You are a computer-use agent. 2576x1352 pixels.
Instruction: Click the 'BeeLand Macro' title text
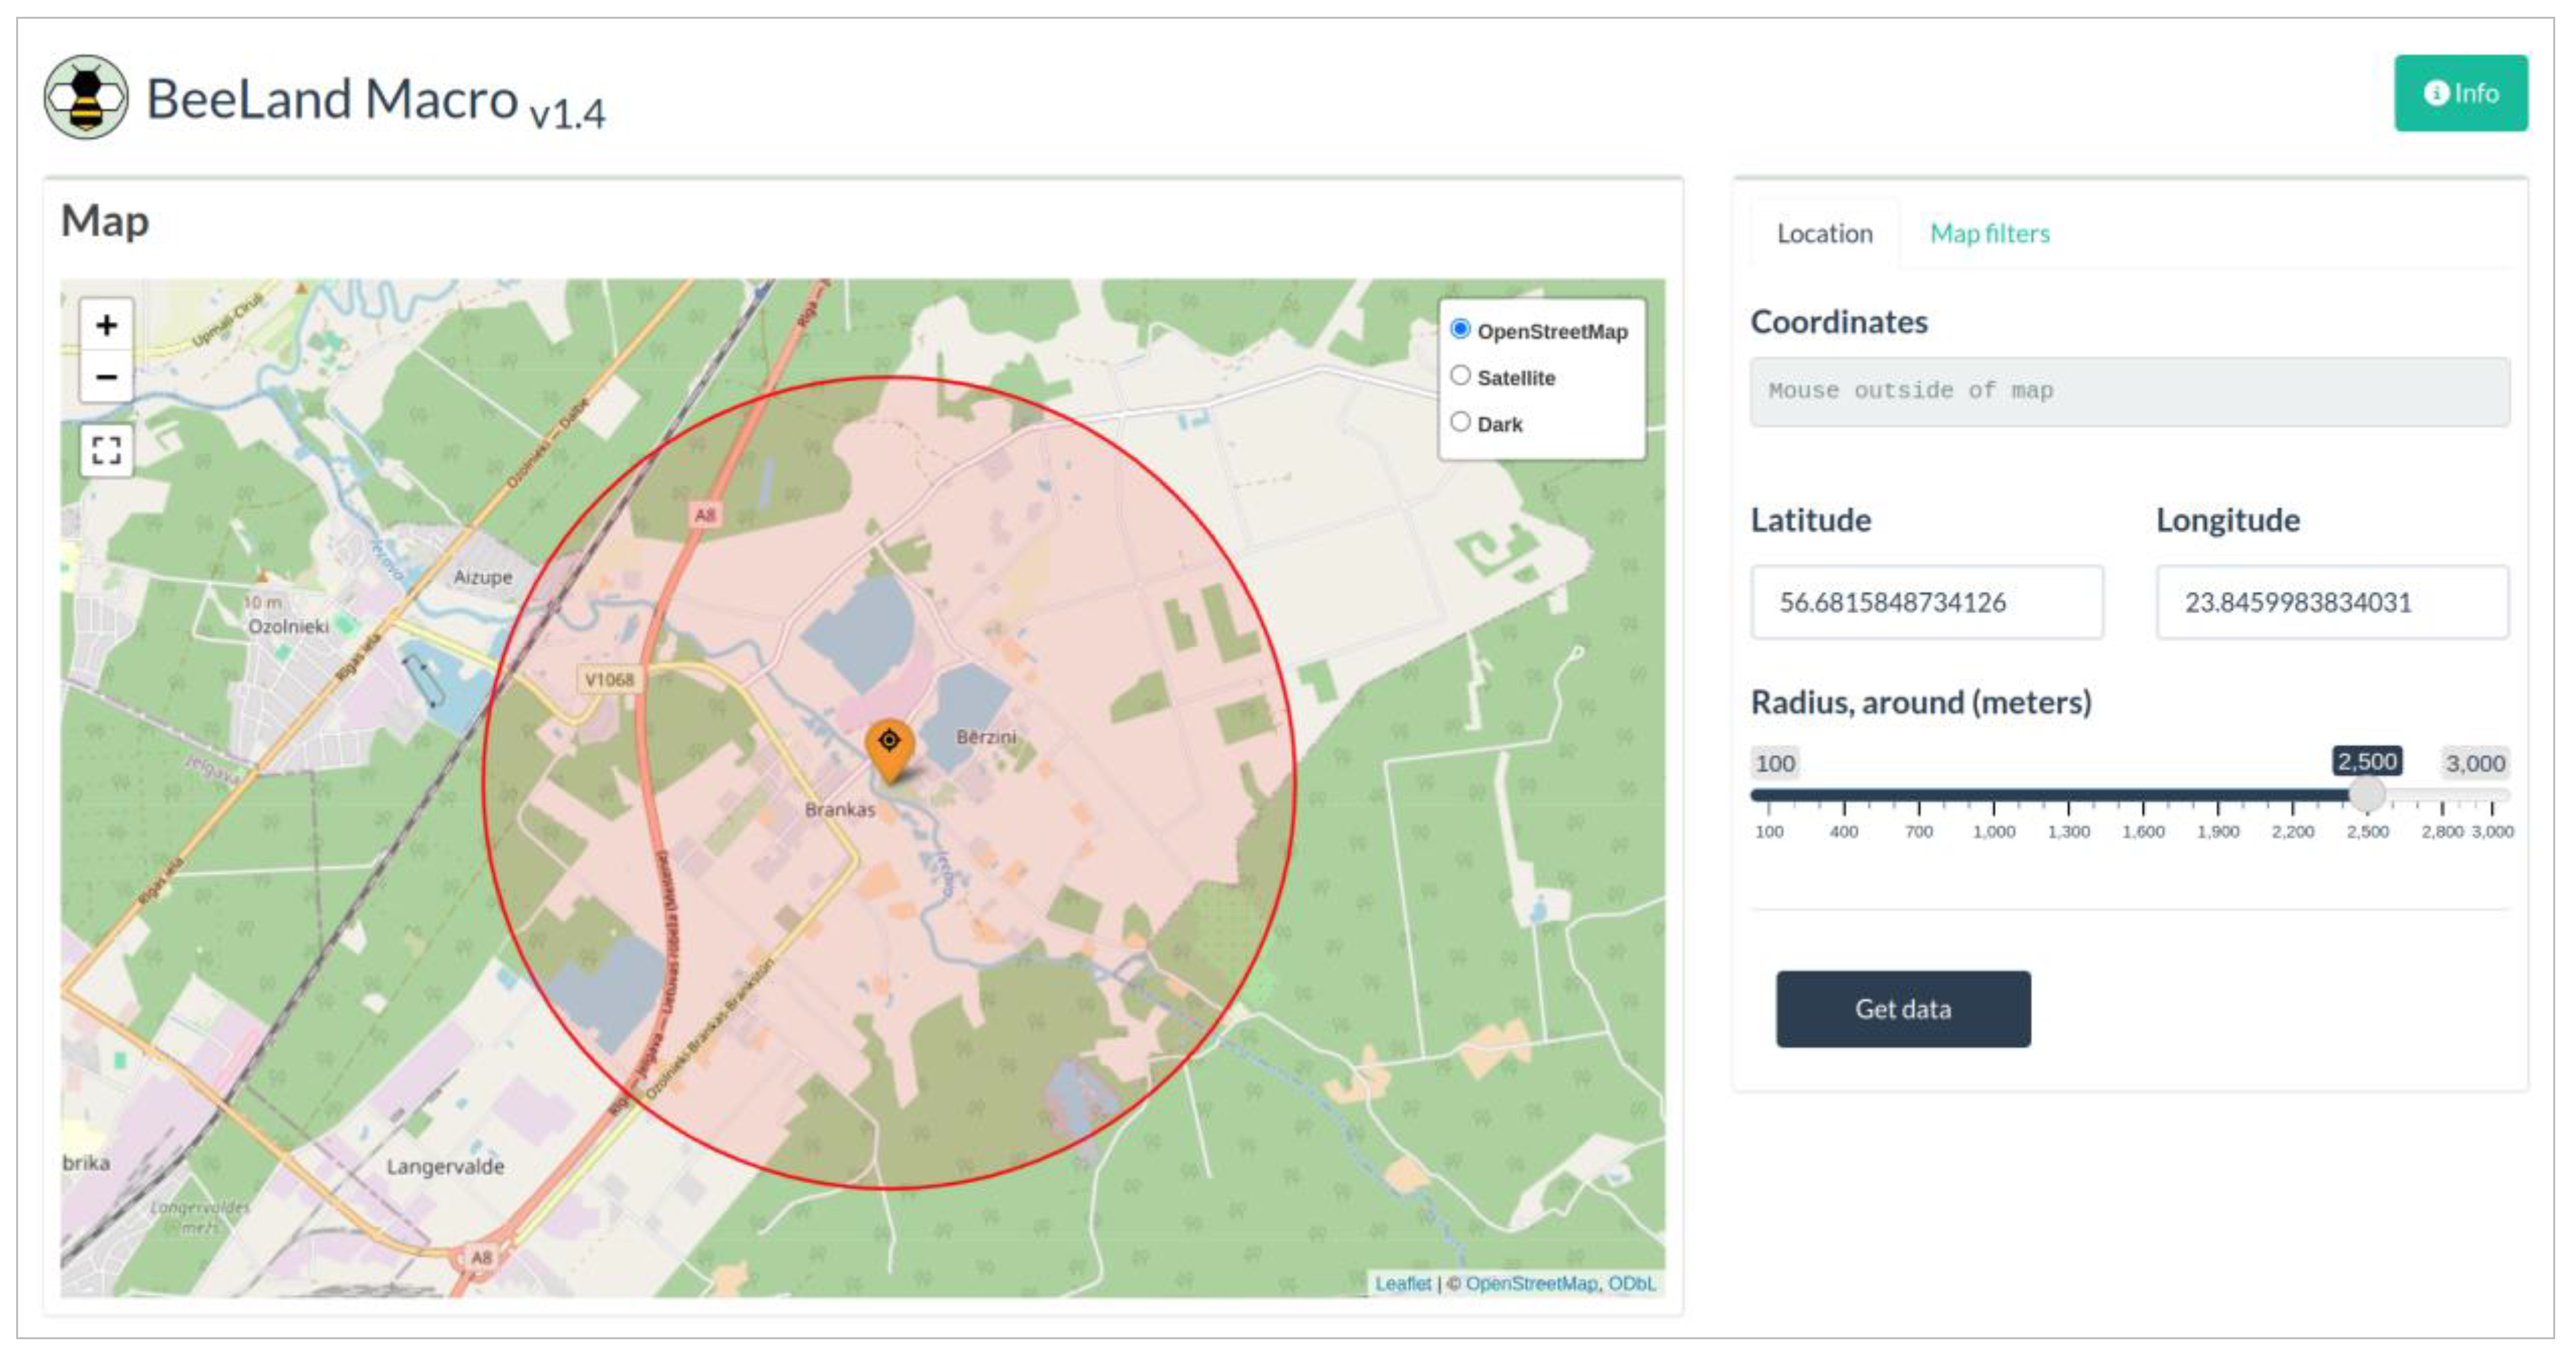click(332, 99)
